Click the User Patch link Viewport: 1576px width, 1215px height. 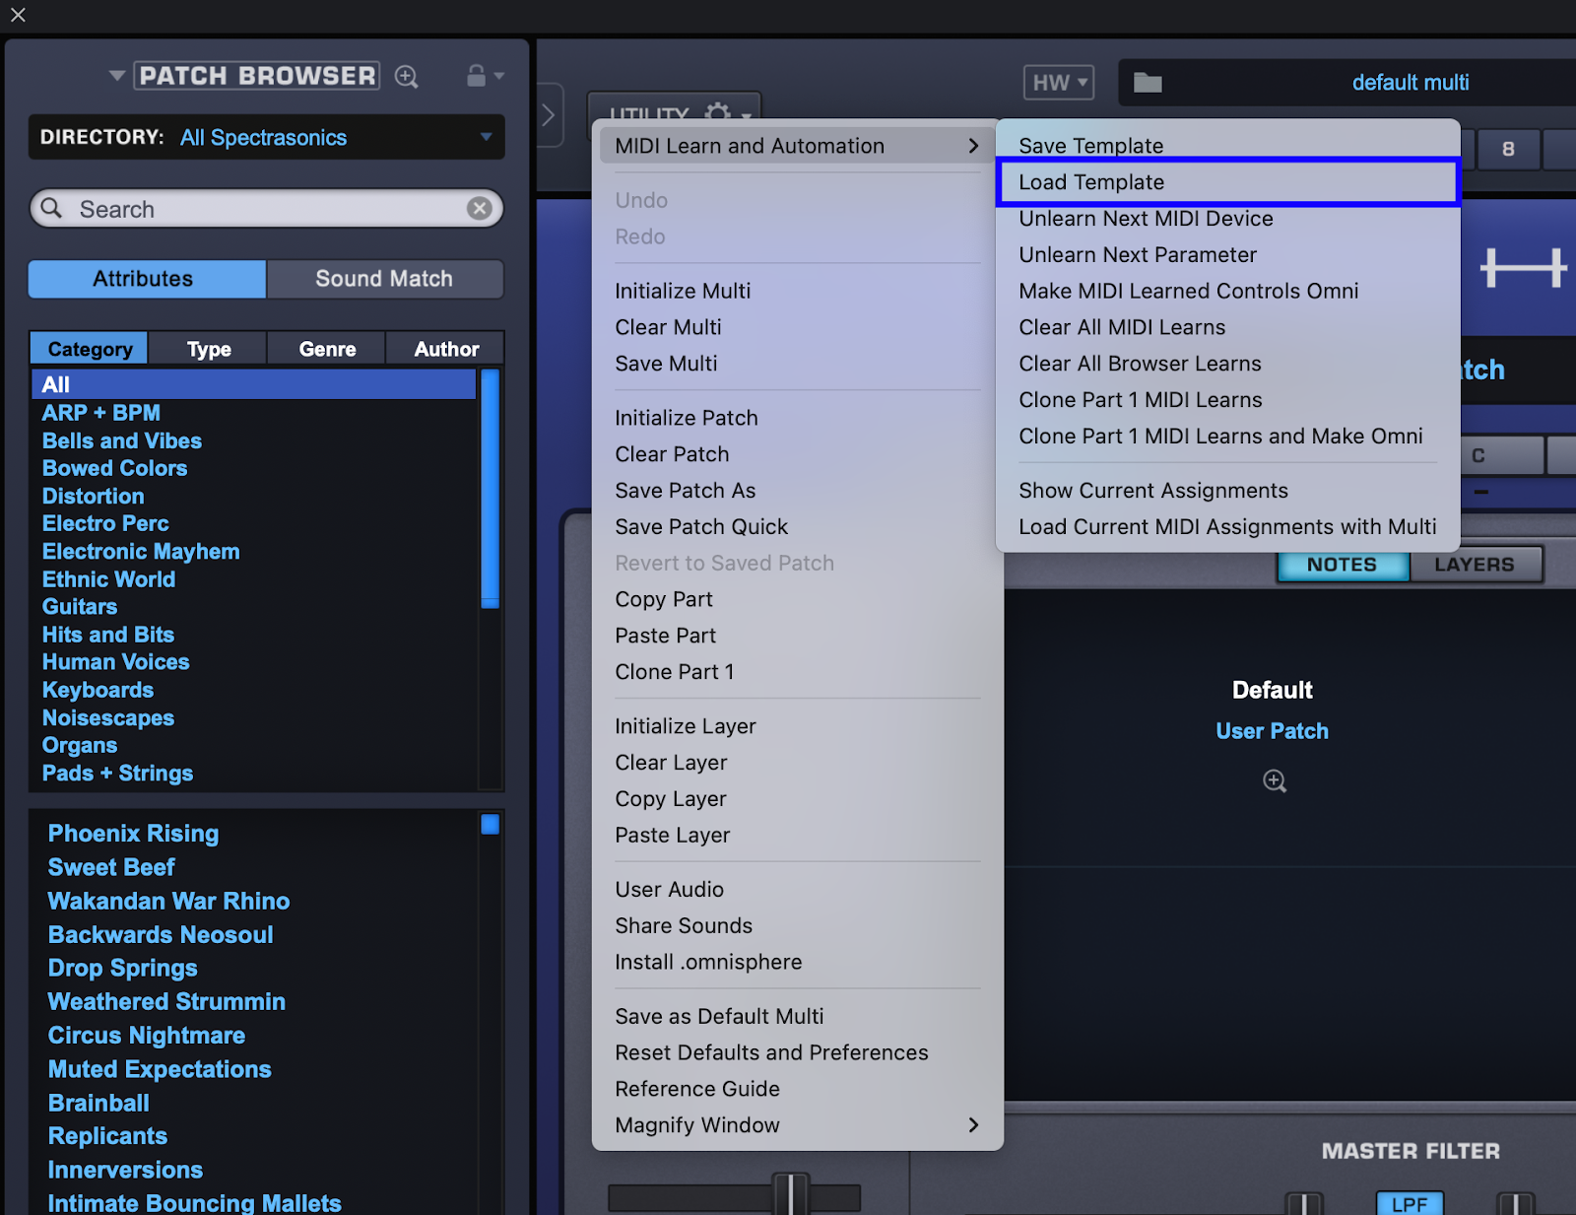(x=1272, y=731)
